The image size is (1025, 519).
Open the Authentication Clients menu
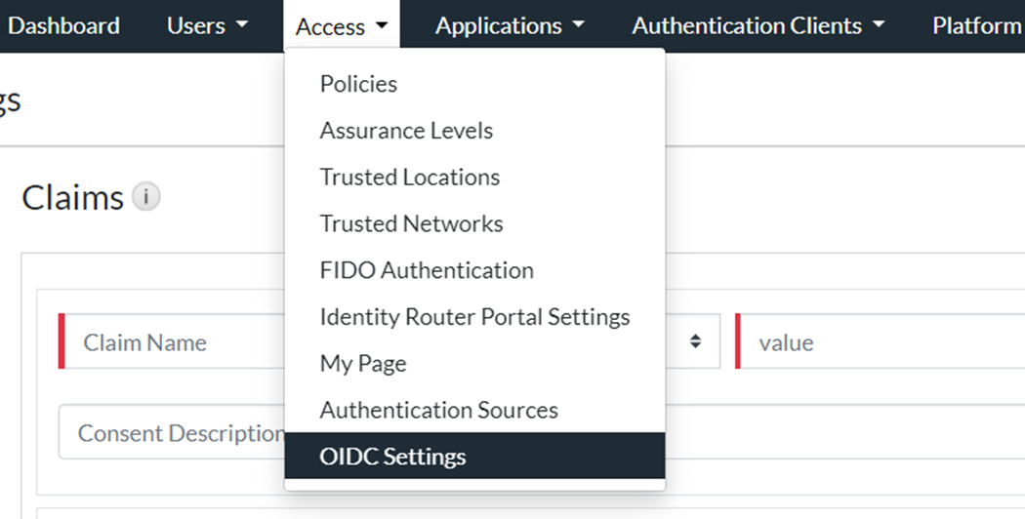(x=758, y=26)
